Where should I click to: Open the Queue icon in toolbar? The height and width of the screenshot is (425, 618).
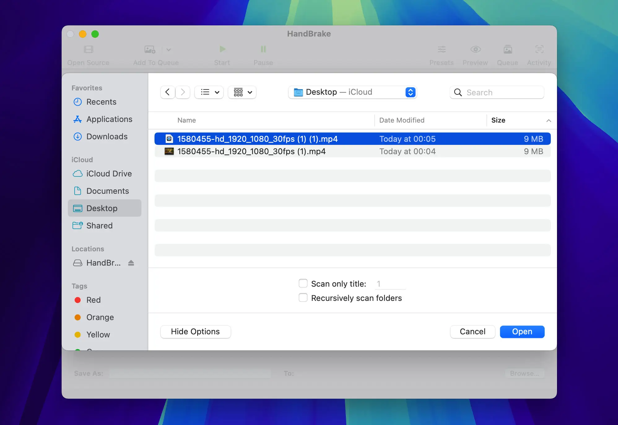[508, 49]
